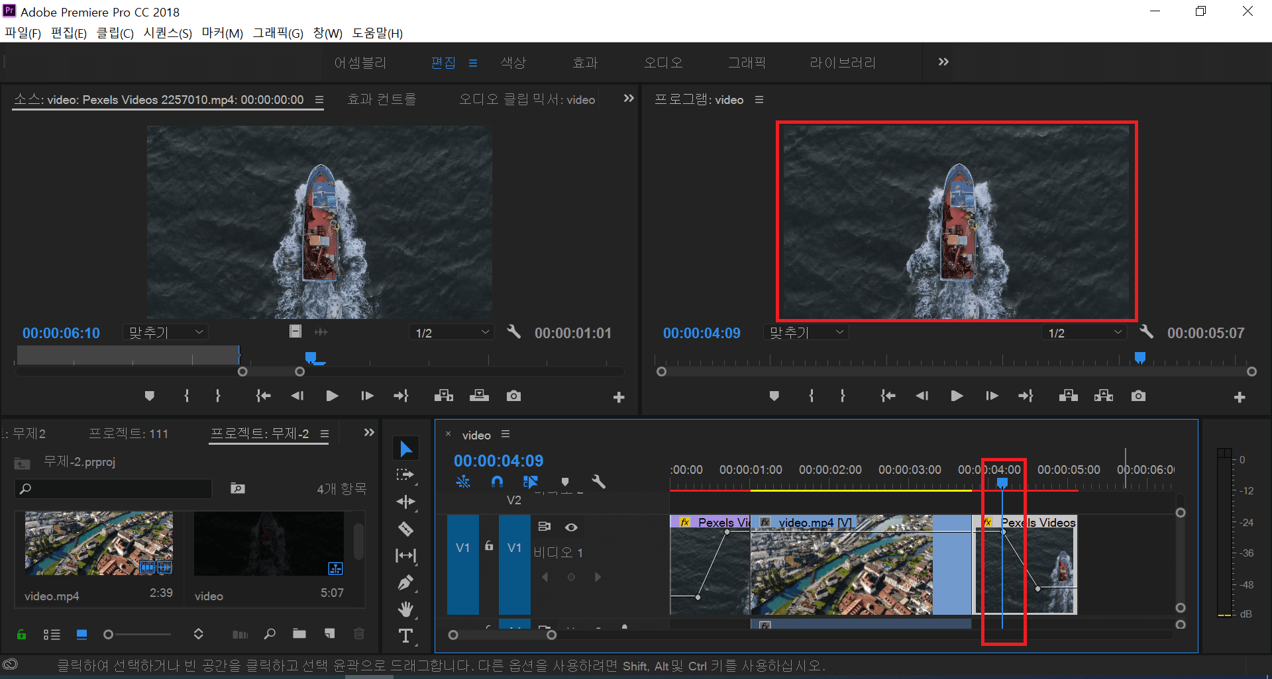
Task: Select the Track Select Forward tool
Action: (405, 475)
